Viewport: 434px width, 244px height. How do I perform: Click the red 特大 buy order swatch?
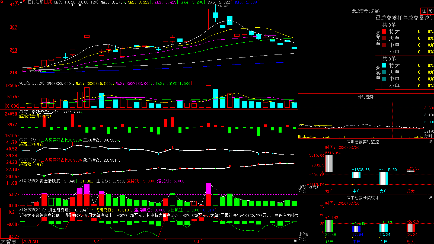pos(384,31)
